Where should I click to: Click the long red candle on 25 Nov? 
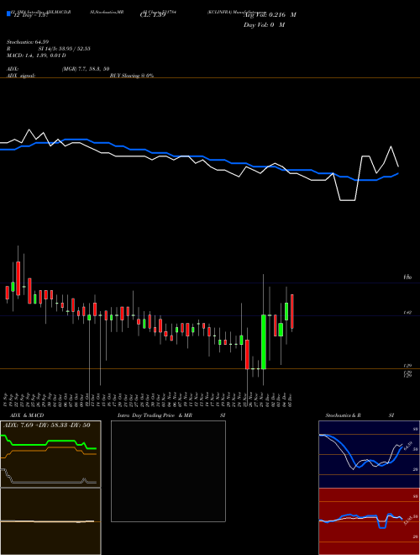[247, 354]
